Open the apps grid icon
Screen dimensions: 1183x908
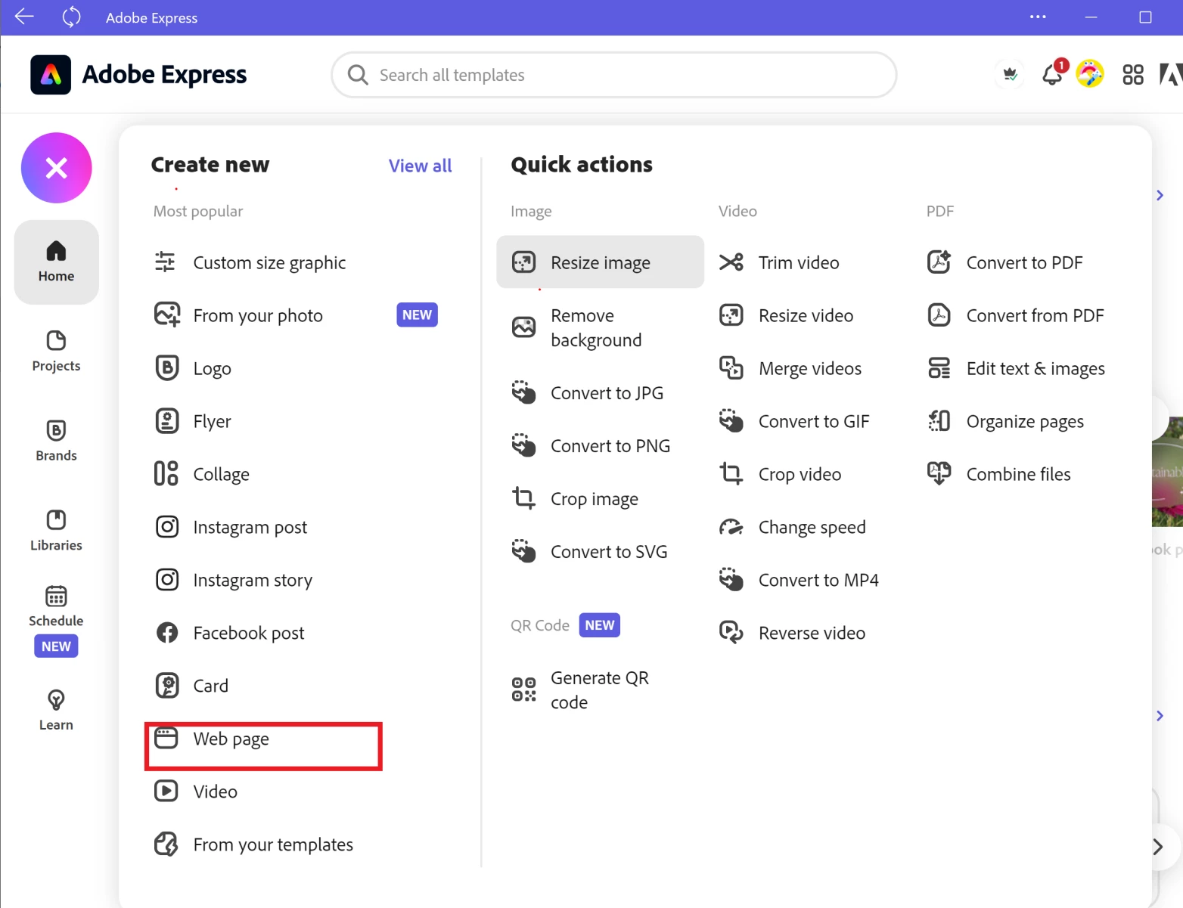point(1133,74)
